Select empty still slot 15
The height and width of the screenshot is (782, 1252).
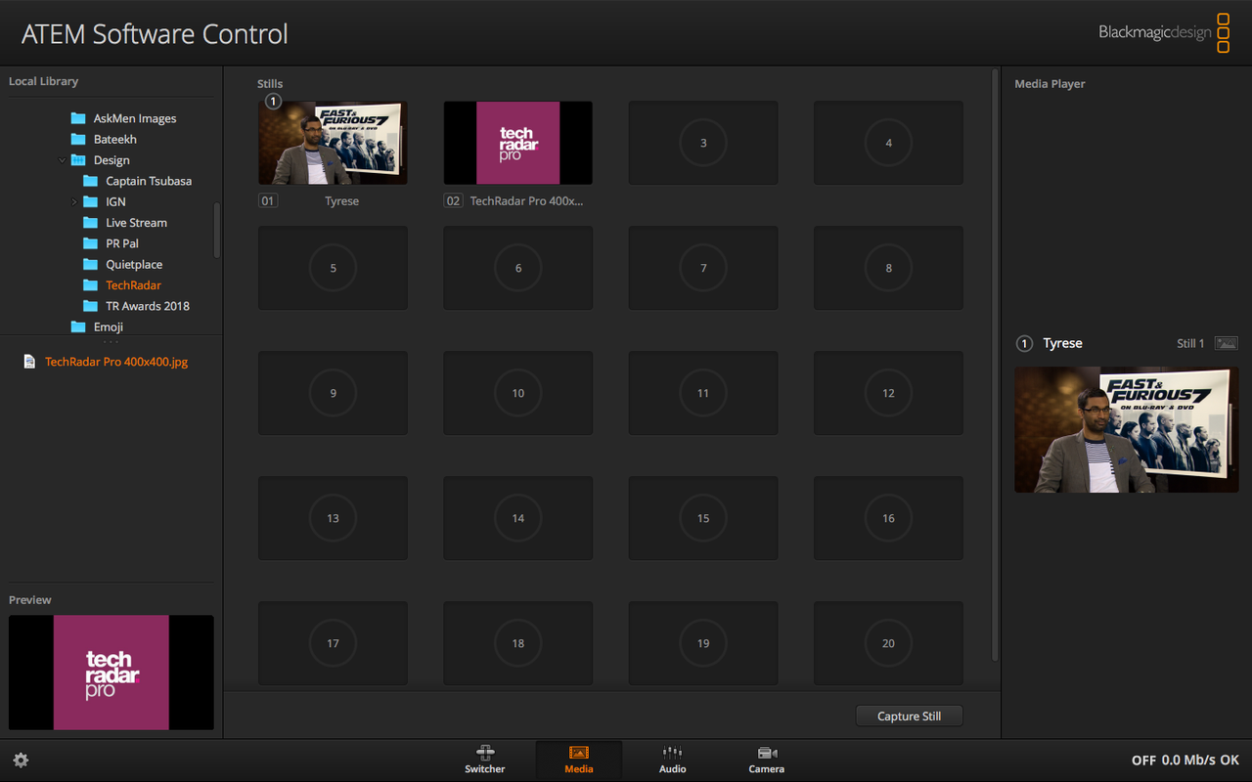[x=703, y=518]
